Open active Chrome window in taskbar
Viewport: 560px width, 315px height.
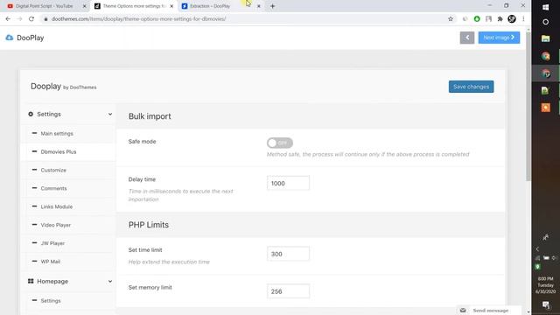coord(545,73)
